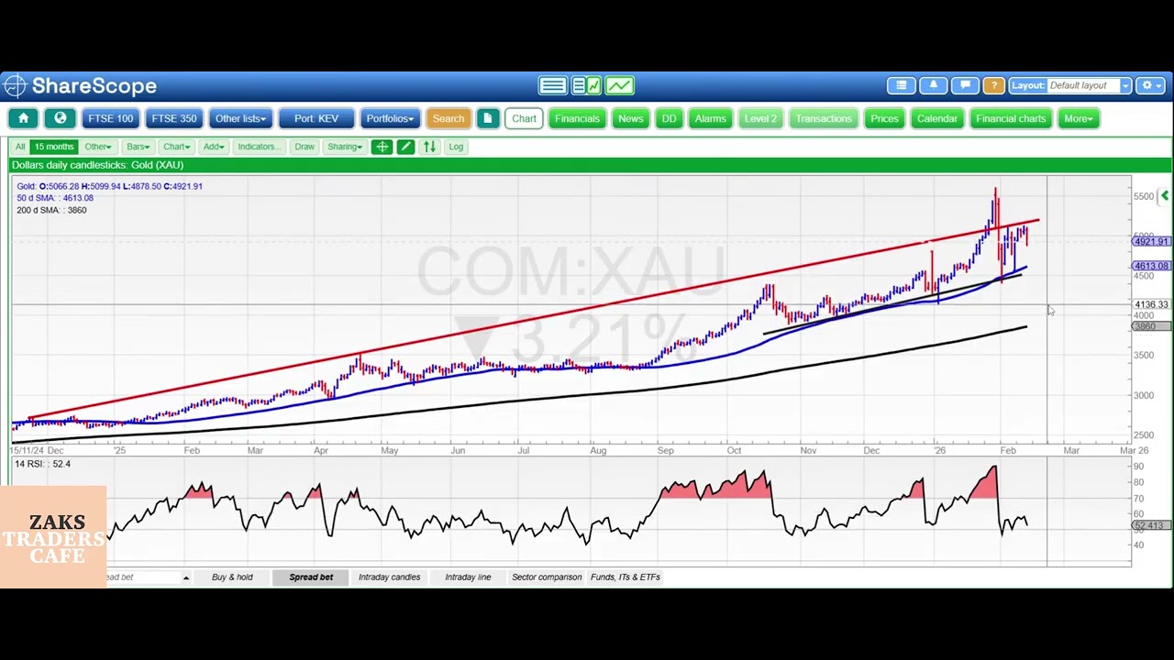Open the Alarms tab
This screenshot has width=1174, height=660.
click(710, 118)
